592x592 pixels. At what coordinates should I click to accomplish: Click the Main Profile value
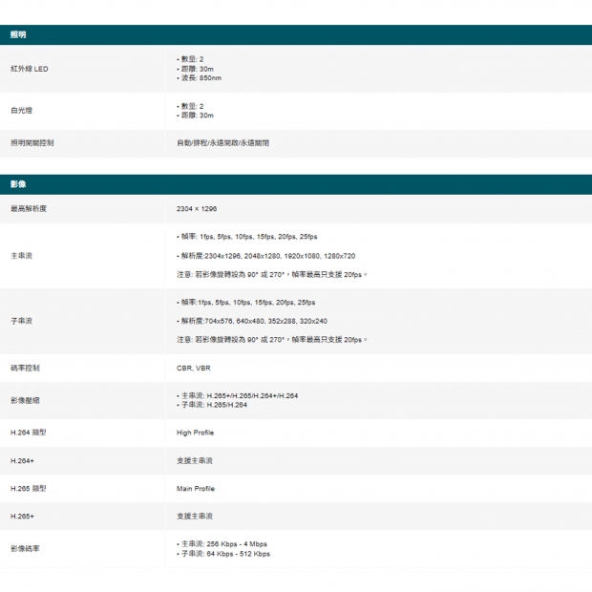click(196, 489)
